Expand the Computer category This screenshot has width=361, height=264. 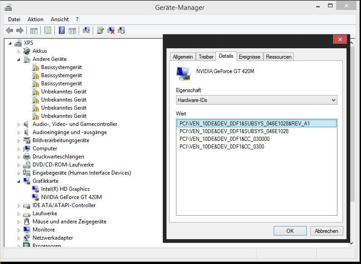click(x=19, y=149)
